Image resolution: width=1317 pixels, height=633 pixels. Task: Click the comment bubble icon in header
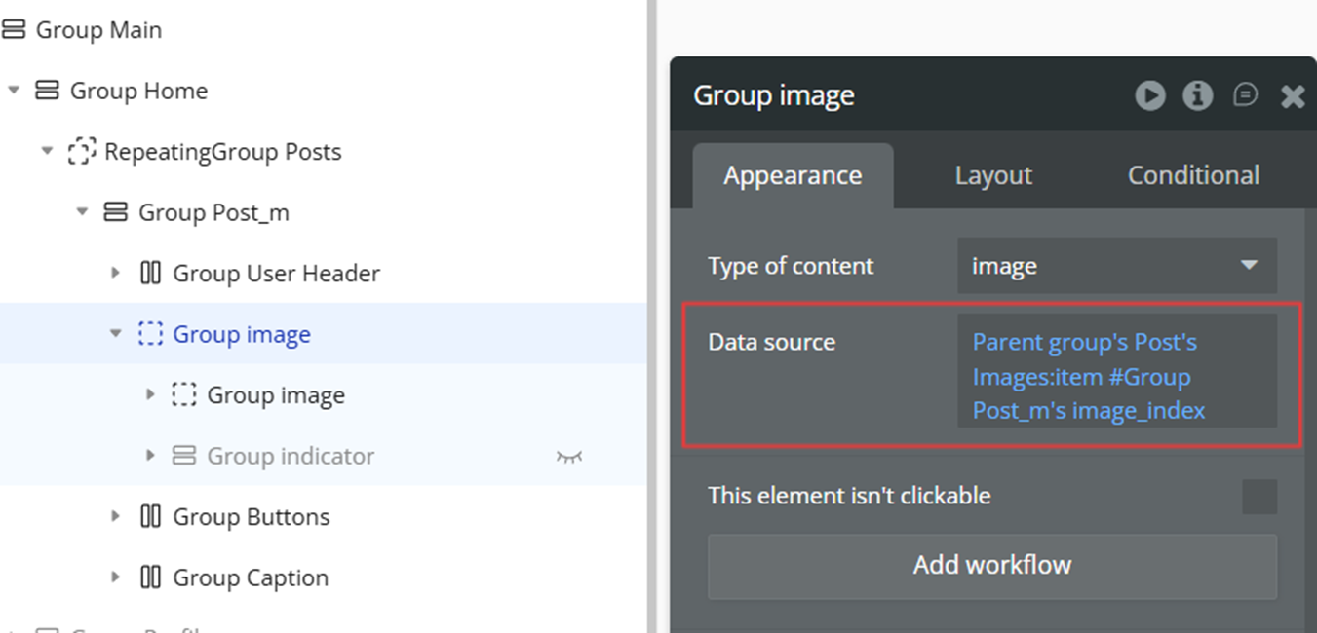click(1245, 95)
